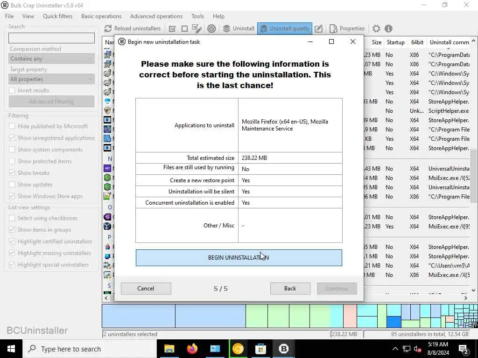Viewport: 478px width, 358px height.
Task: Click the info circle toolbar icon
Action: coord(388,28)
